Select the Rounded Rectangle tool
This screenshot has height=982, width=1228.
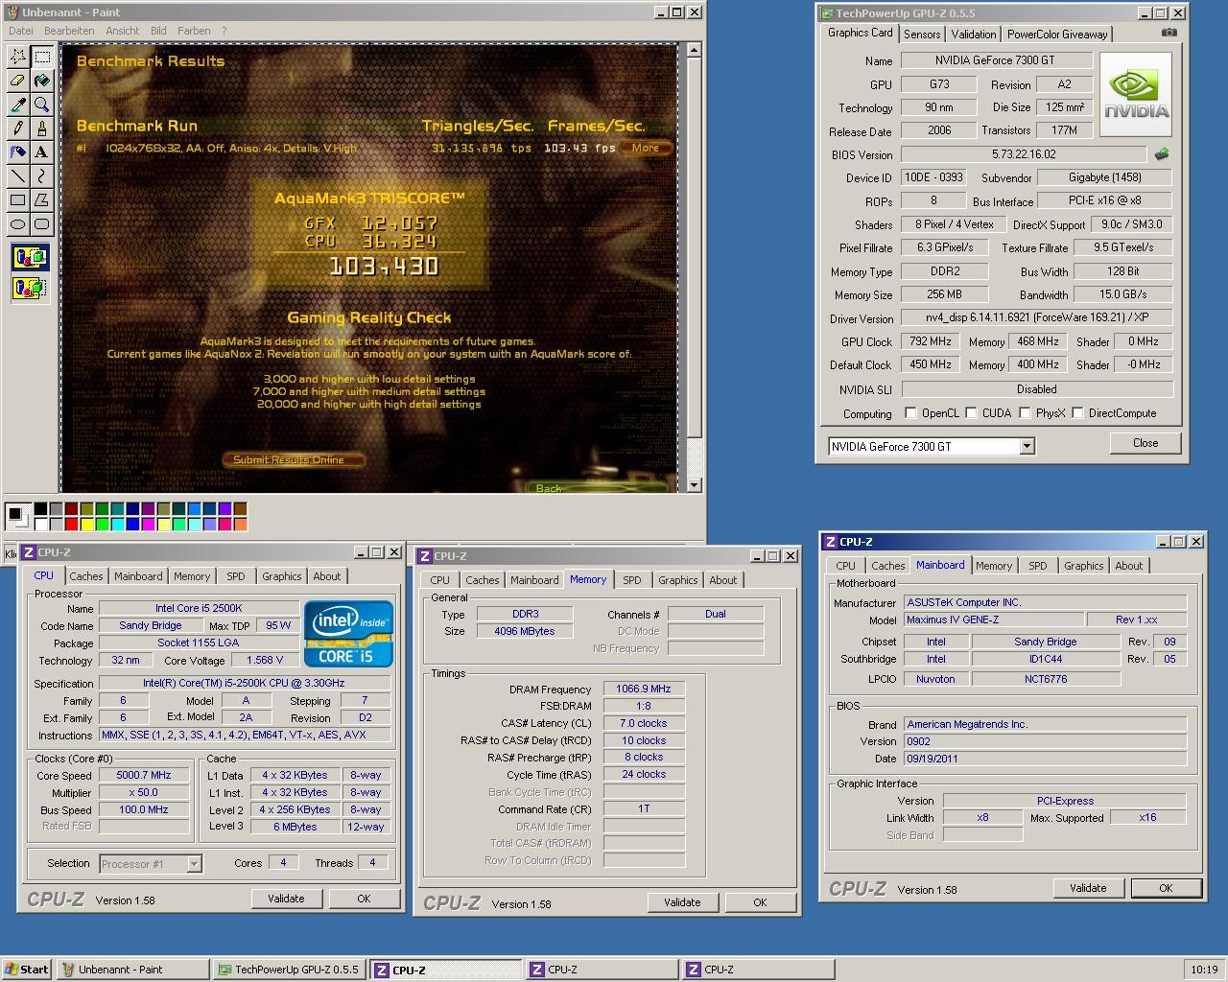42,224
